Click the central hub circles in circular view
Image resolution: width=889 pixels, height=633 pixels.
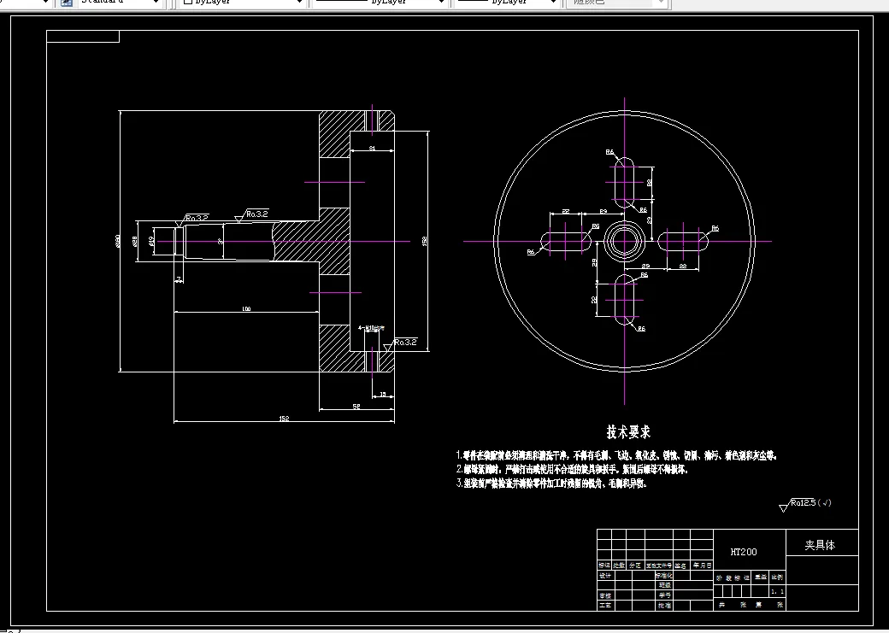click(624, 242)
